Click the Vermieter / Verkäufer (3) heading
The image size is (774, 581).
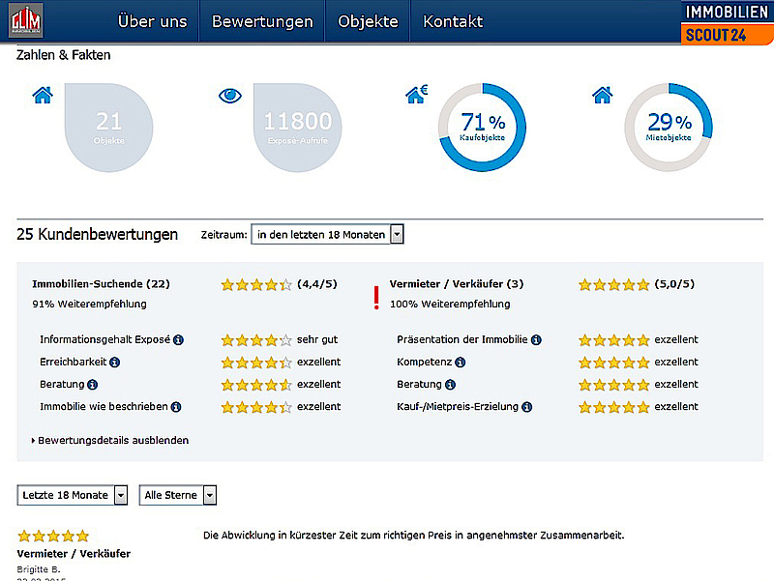pyautogui.click(x=457, y=284)
